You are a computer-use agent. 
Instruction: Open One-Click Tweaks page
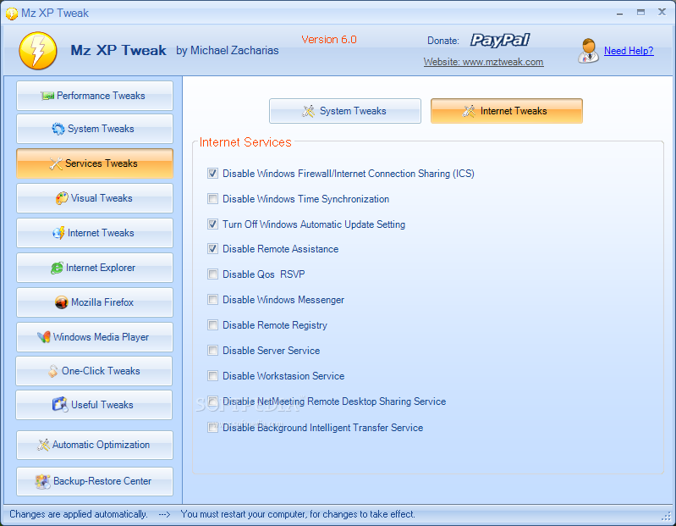pos(94,371)
